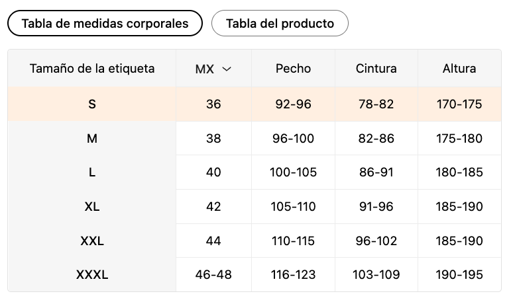The width and height of the screenshot is (513, 300).
Task: Switch to Tabla de medidas corporales tab
Action: pyautogui.click(x=105, y=24)
